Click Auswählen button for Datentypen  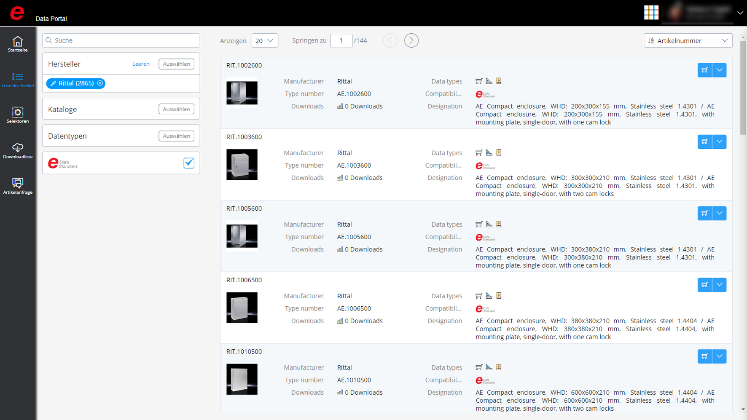pyautogui.click(x=176, y=136)
